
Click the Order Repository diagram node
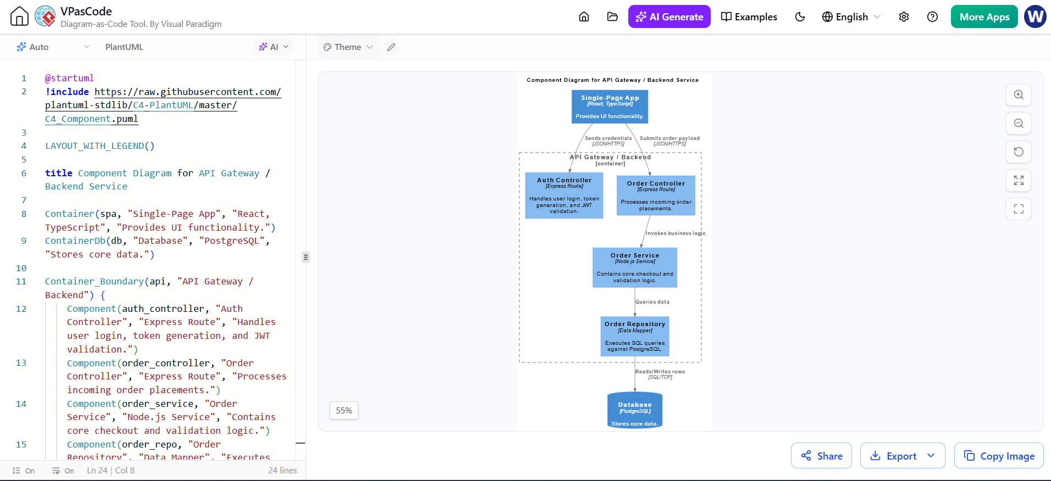(x=635, y=336)
